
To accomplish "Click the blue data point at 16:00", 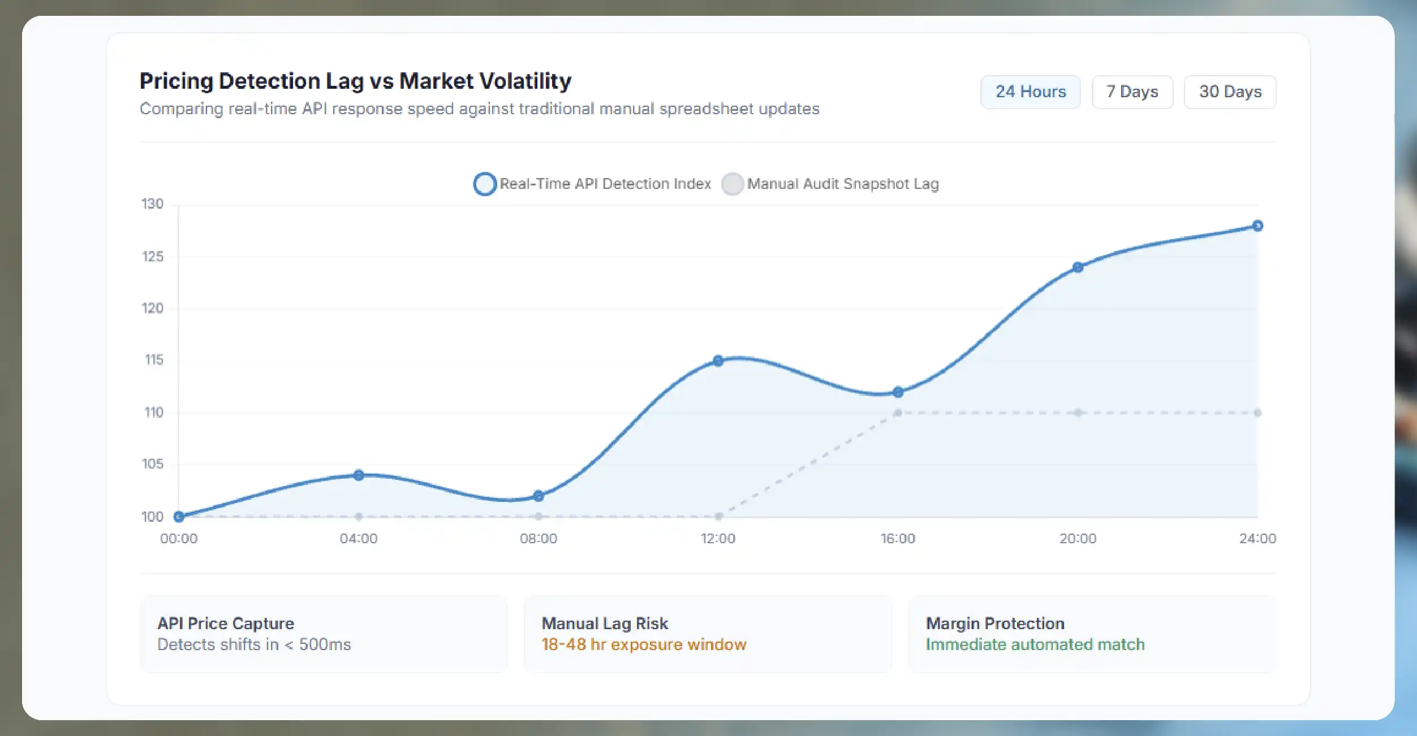I will [898, 392].
